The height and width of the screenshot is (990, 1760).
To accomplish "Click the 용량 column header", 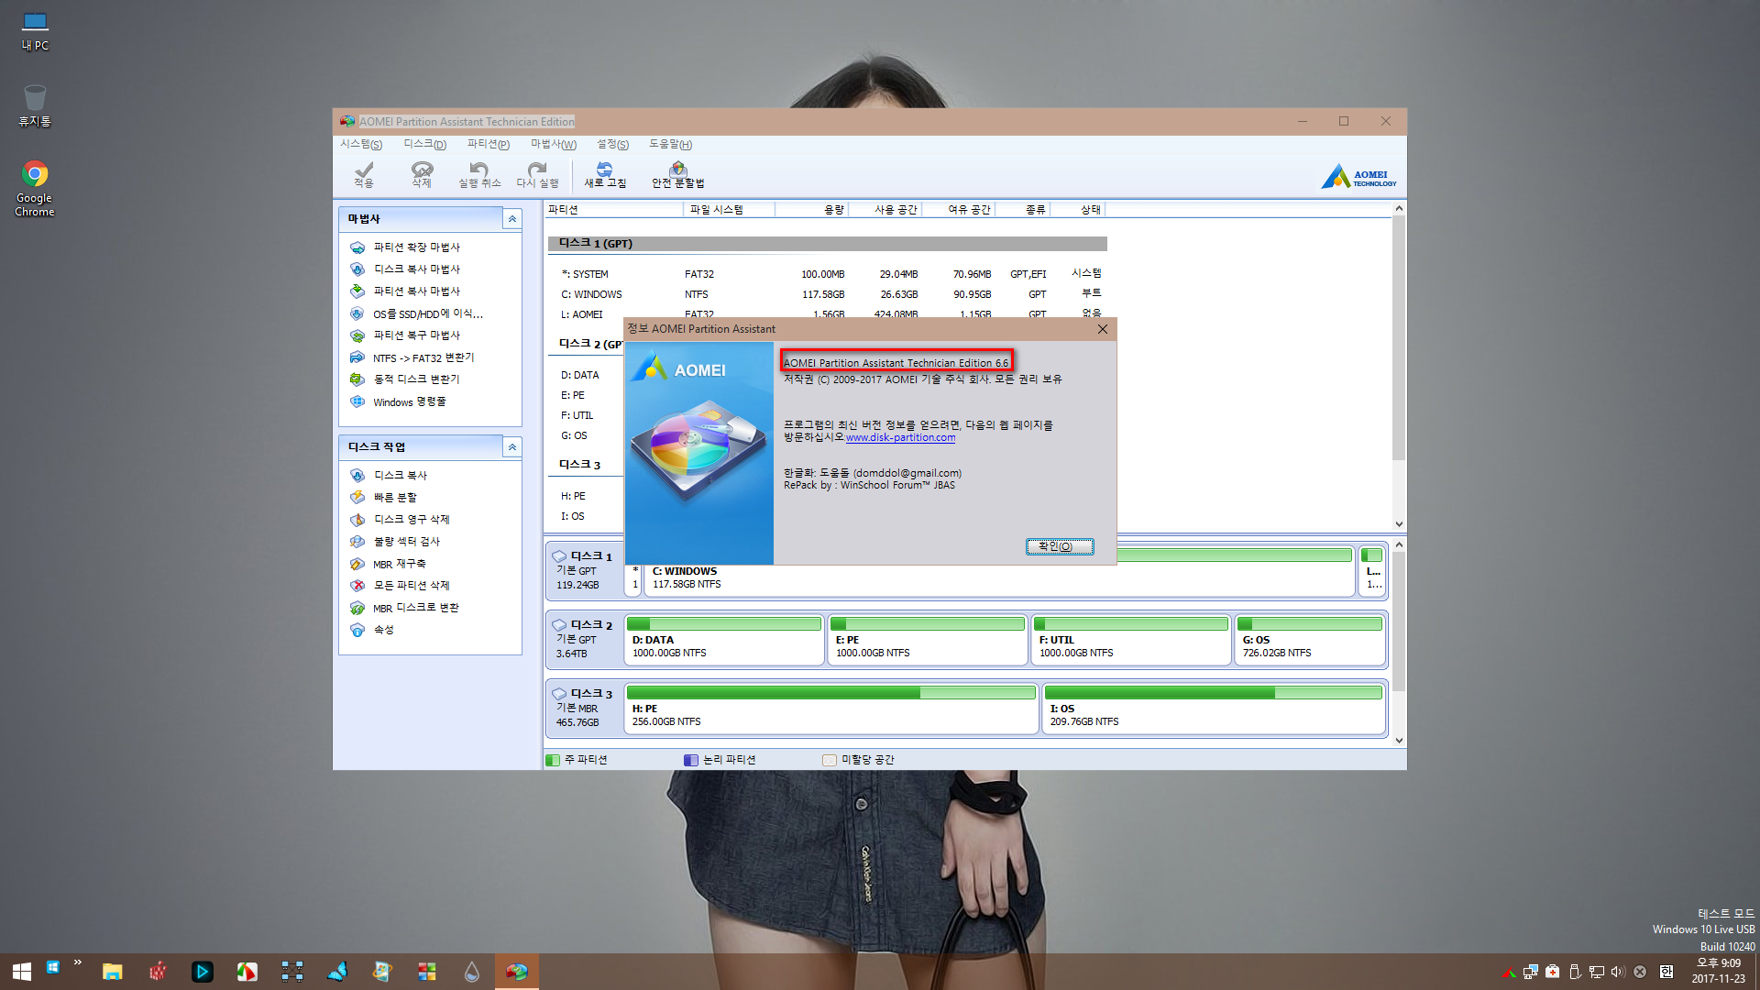I will (812, 210).
